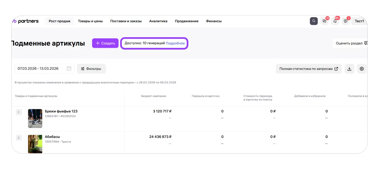
Task: Expand the Абибасы product row
Action: coord(19,138)
